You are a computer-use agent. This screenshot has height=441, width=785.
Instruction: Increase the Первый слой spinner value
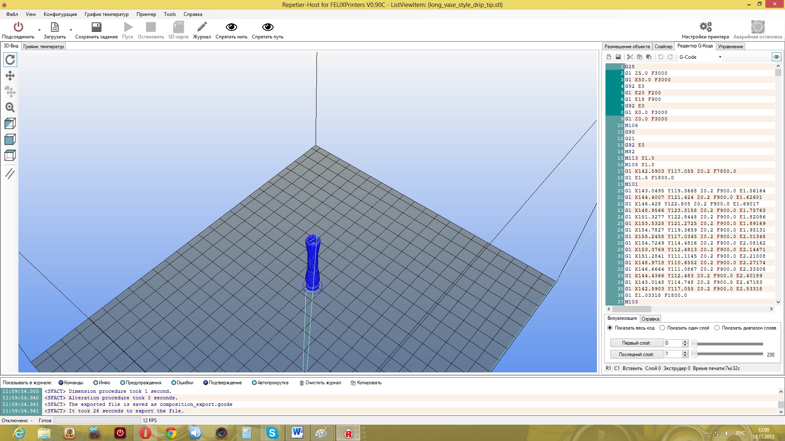point(685,341)
